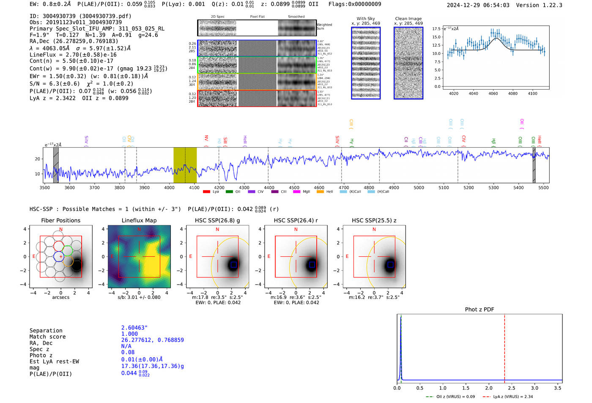Click the gray hatched band near 3550 Å
The height and width of the screenshot is (403, 592).
56,165
